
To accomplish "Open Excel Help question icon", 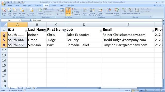I will pos(154,6).
